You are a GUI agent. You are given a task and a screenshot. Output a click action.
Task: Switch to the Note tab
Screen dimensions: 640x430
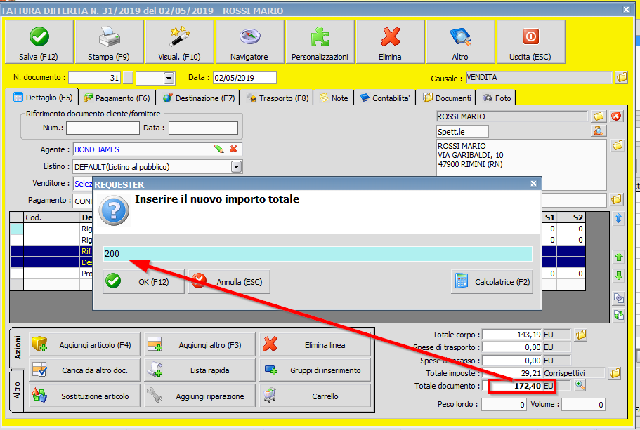point(334,98)
